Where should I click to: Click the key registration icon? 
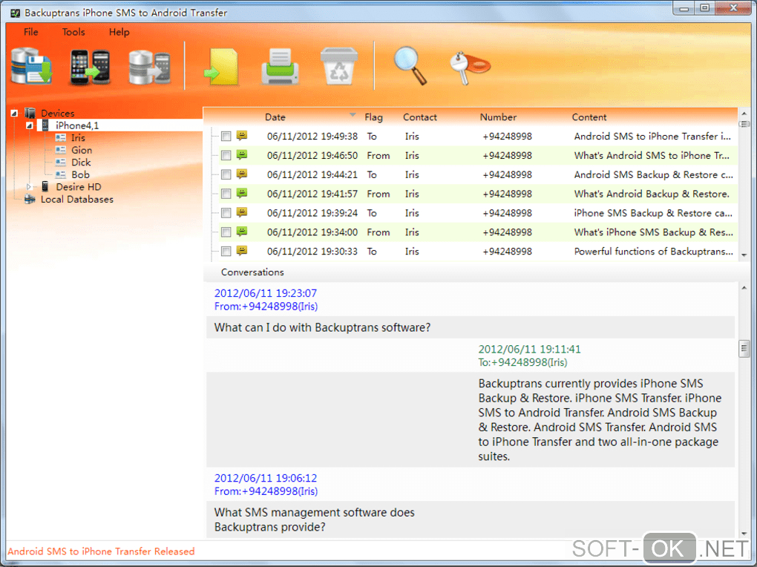(470, 68)
